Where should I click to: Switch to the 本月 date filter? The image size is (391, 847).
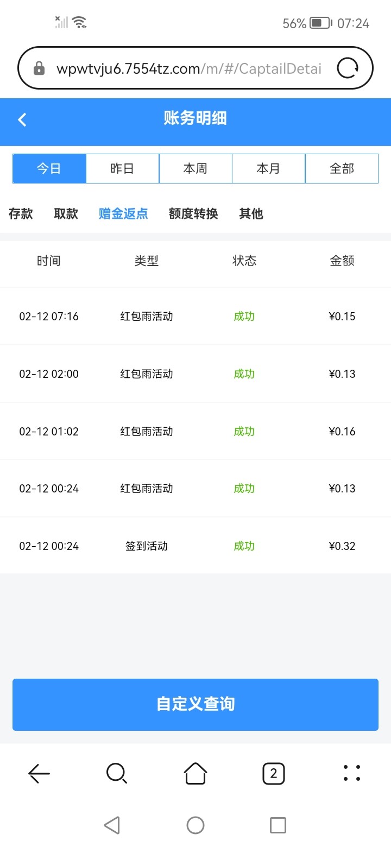click(x=268, y=169)
